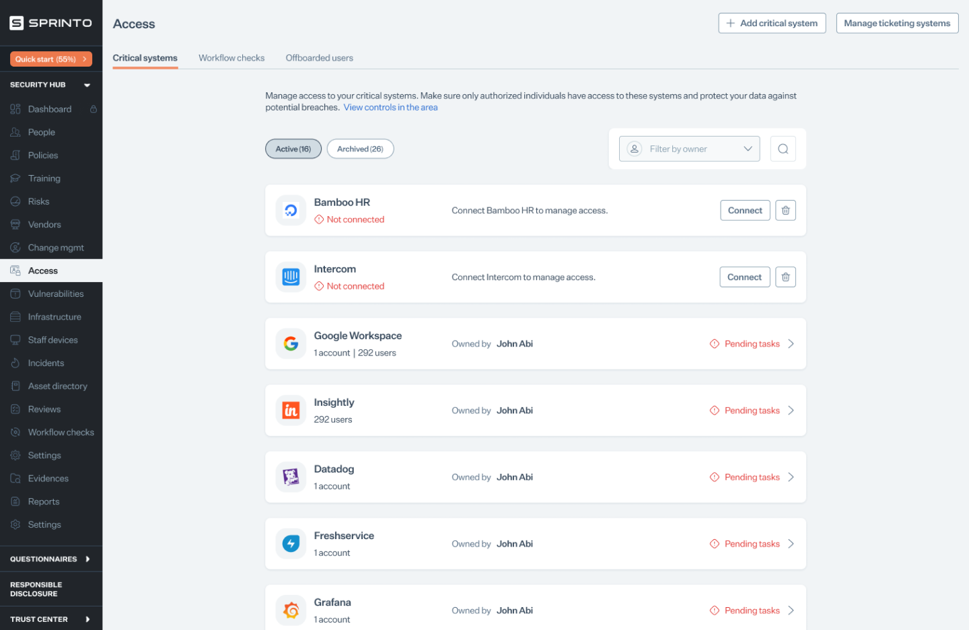The height and width of the screenshot is (630, 969).
Task: Open the Filter by owner dropdown
Action: (x=689, y=149)
